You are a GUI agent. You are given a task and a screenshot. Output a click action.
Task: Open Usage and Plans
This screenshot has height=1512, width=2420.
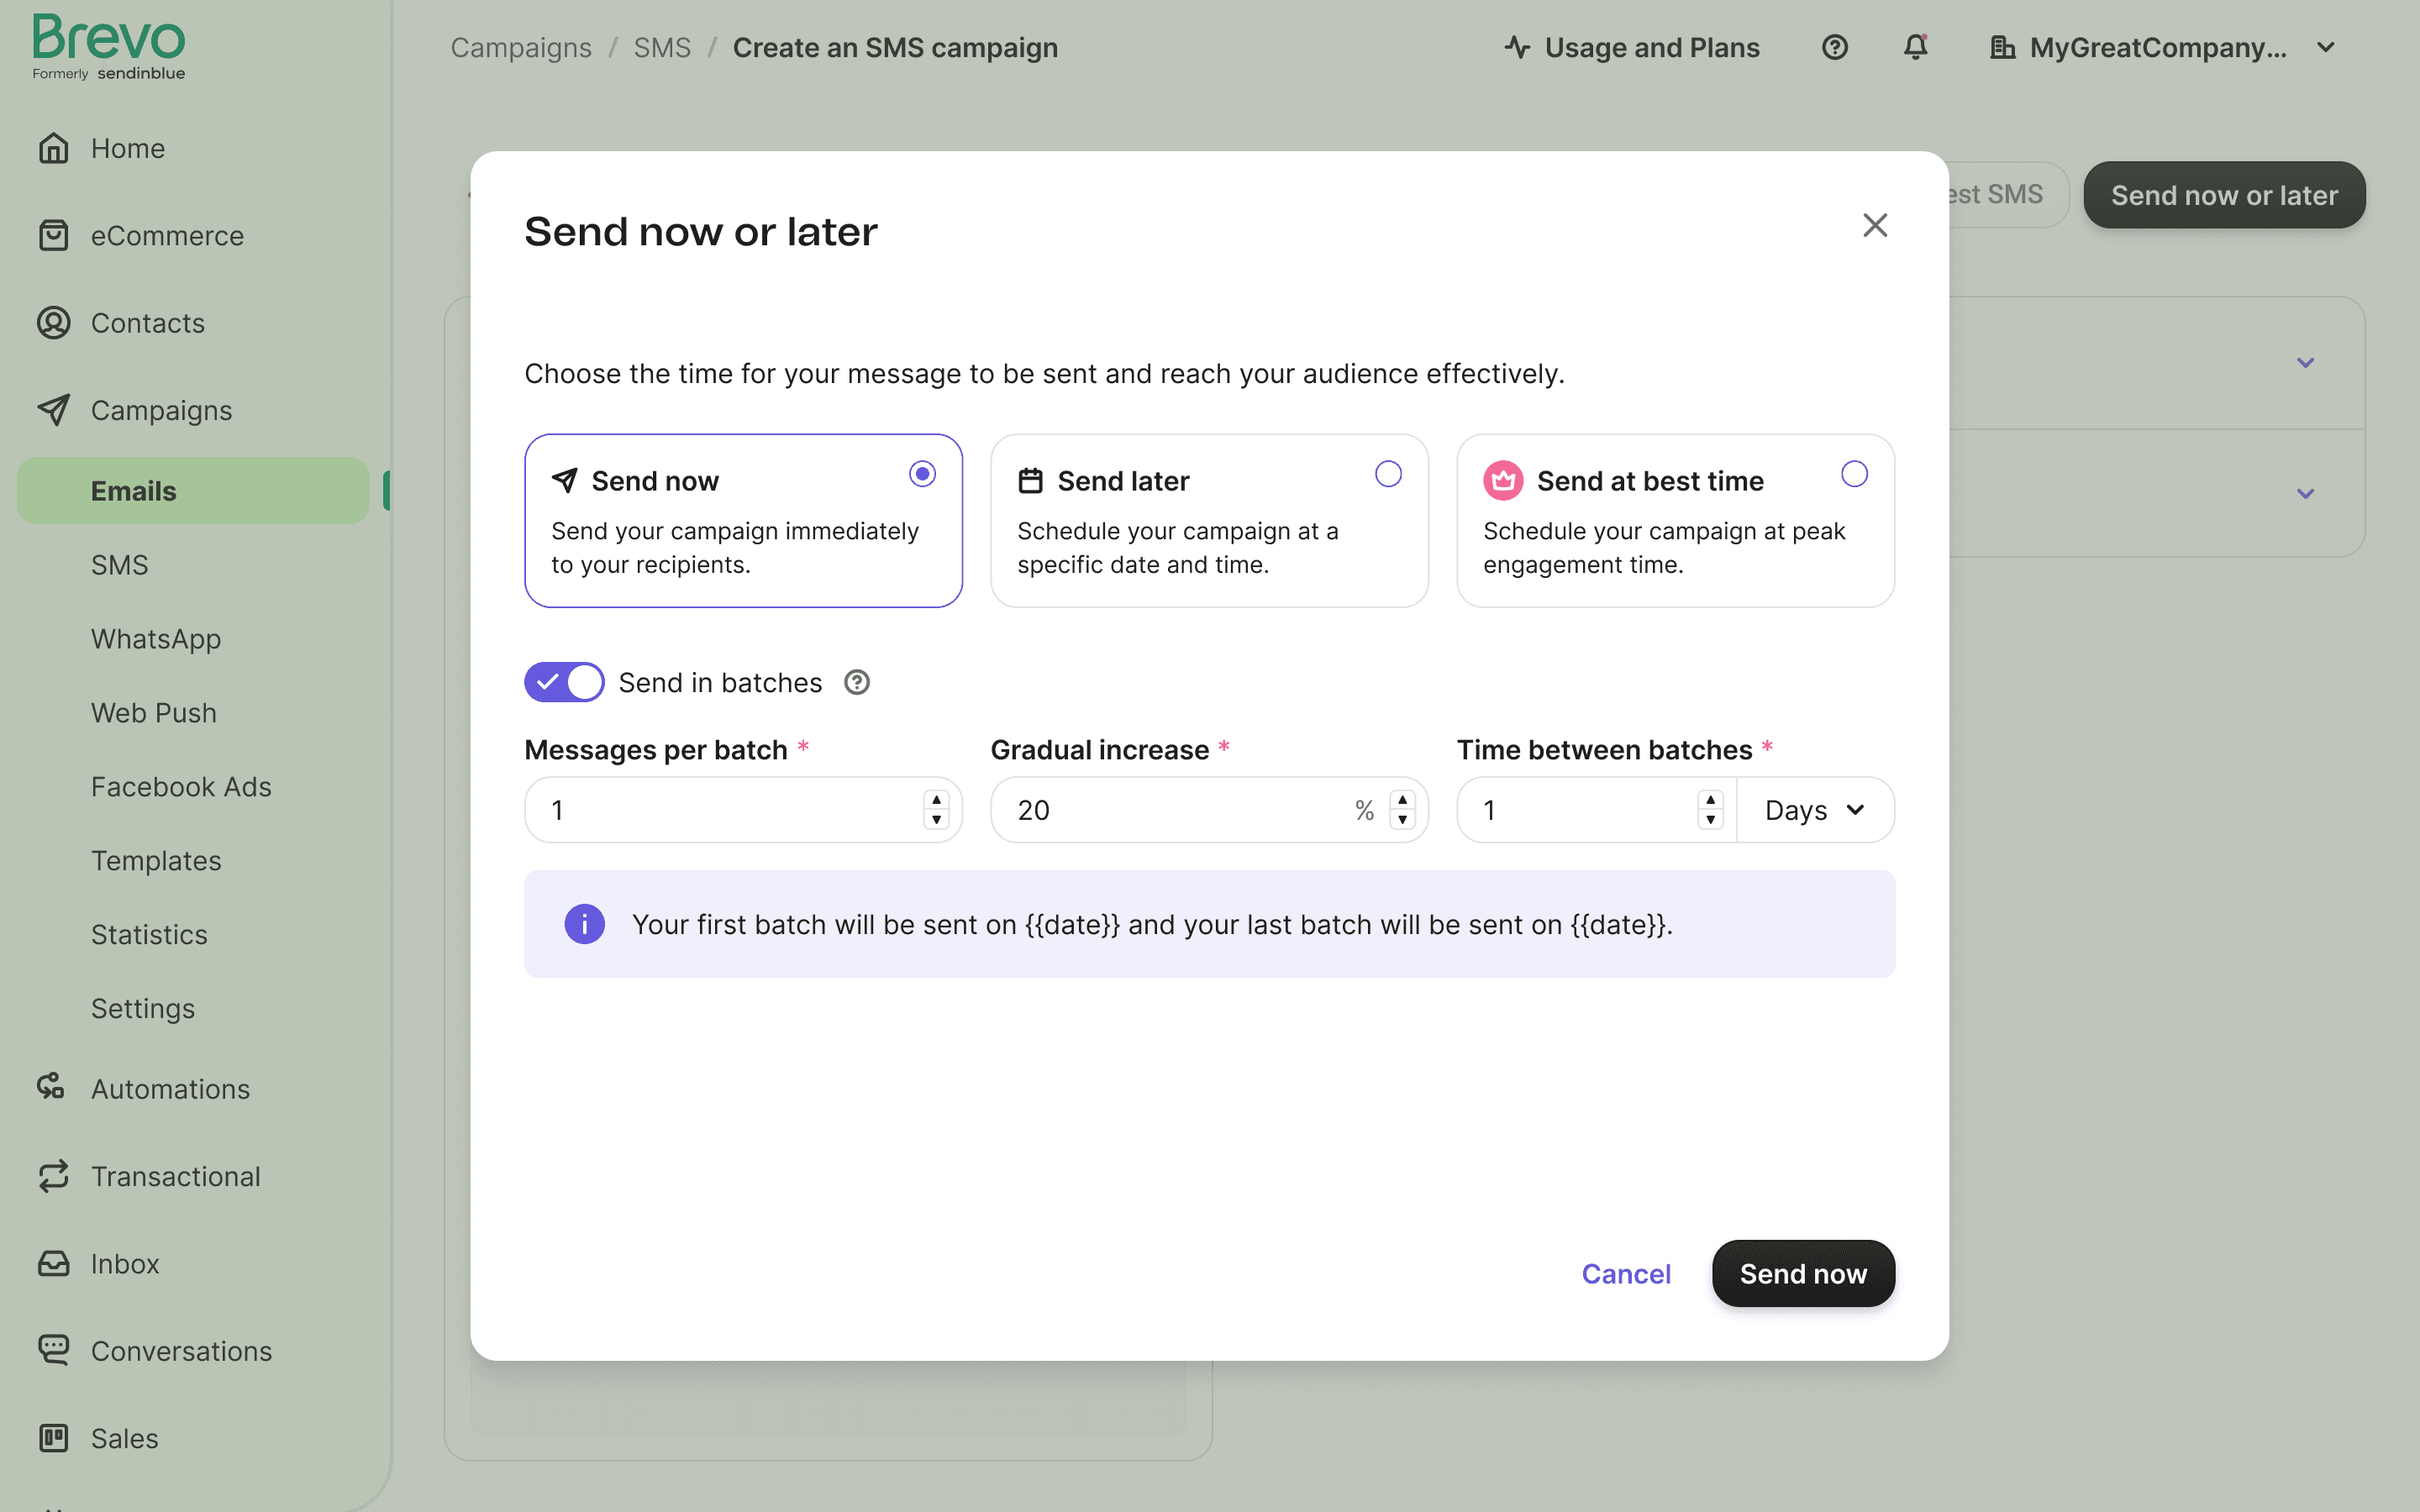click(x=1632, y=47)
